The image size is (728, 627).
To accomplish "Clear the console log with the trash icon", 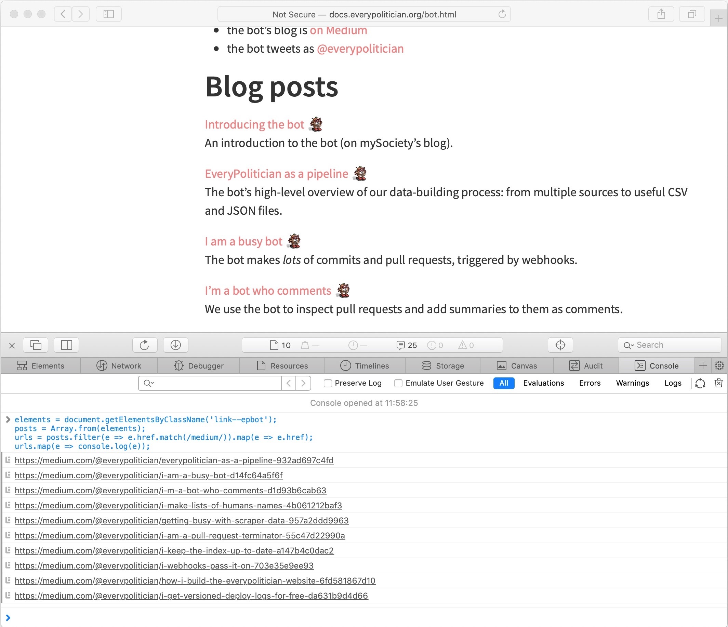I will 718,383.
